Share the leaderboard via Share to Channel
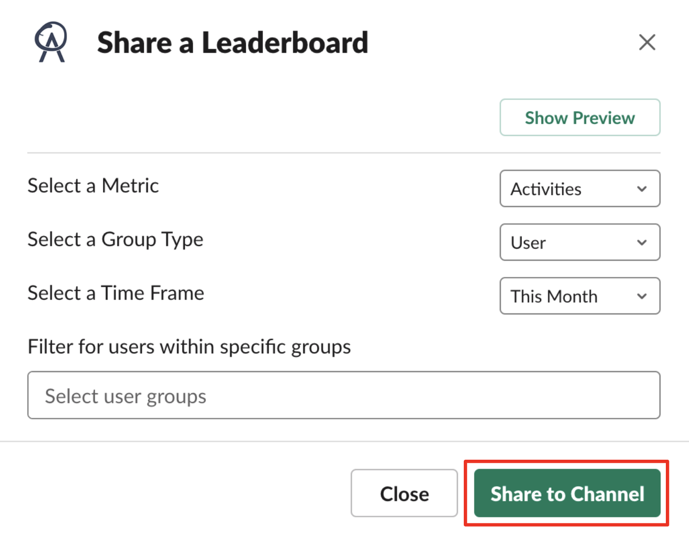 [x=567, y=493]
